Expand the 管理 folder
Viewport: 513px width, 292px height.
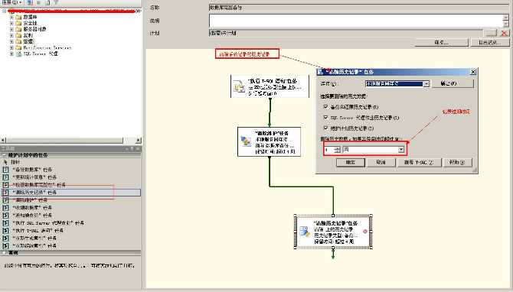(x=11, y=41)
